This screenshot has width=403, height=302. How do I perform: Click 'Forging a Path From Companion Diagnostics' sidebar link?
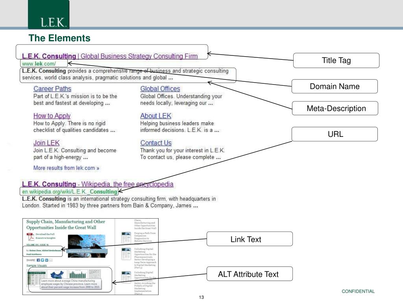point(145,238)
